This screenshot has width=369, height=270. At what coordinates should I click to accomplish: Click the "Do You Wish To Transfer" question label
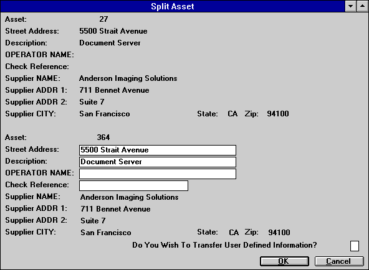pyautogui.click(x=224, y=245)
